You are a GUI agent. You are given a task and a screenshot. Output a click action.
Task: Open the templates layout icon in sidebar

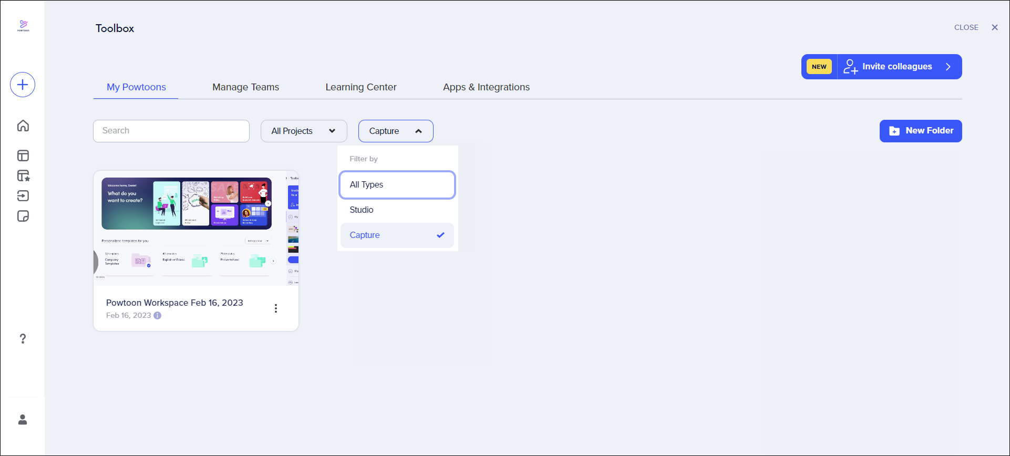click(x=23, y=156)
